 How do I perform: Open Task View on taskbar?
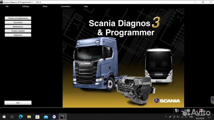[x=12, y=117]
